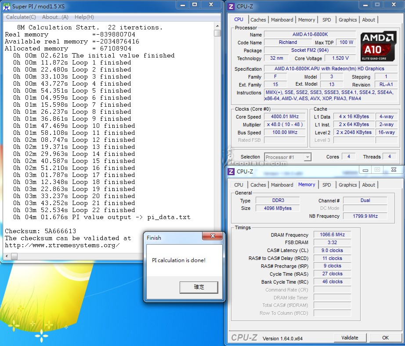Click Super PI horizontal scrollbar thumb
This screenshot has width=405, height=346.
click(14, 256)
